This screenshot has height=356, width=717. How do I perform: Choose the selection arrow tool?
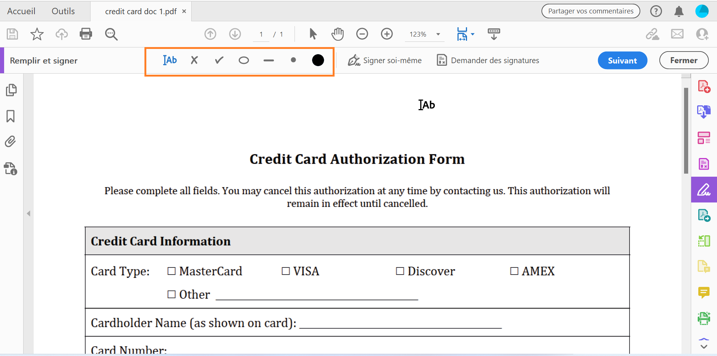click(313, 34)
